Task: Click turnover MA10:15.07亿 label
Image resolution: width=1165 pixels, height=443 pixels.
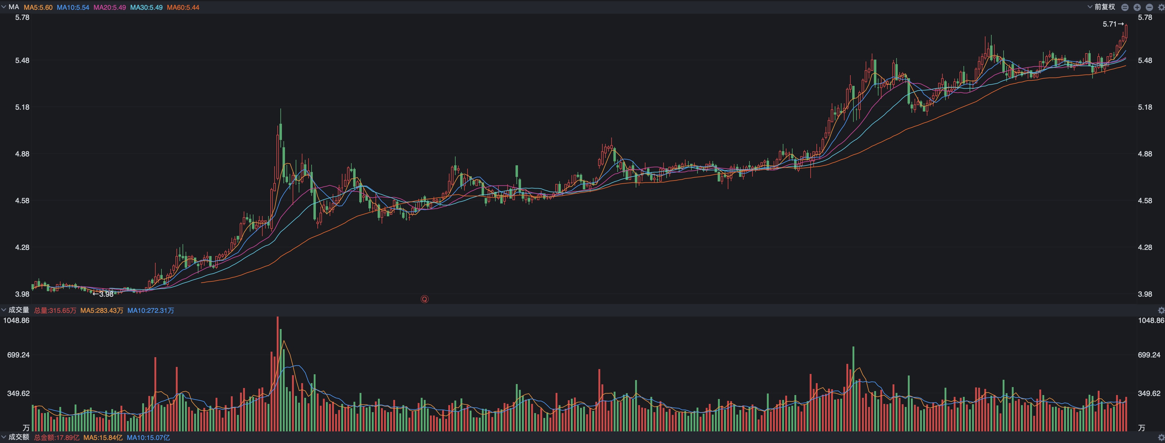Action: pos(148,437)
